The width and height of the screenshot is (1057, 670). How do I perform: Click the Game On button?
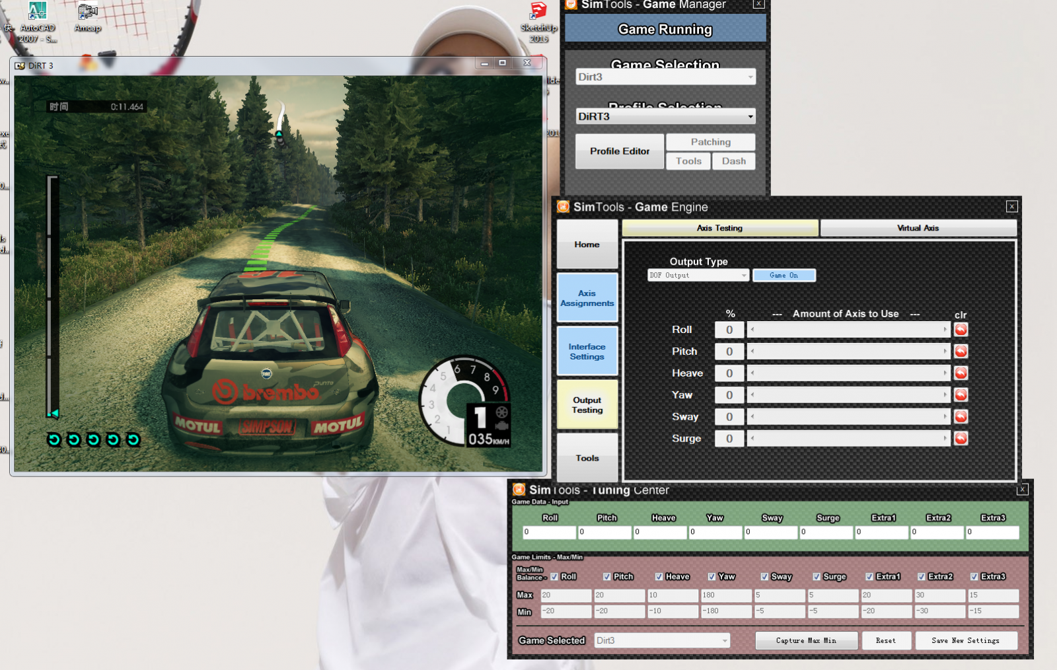[784, 276]
